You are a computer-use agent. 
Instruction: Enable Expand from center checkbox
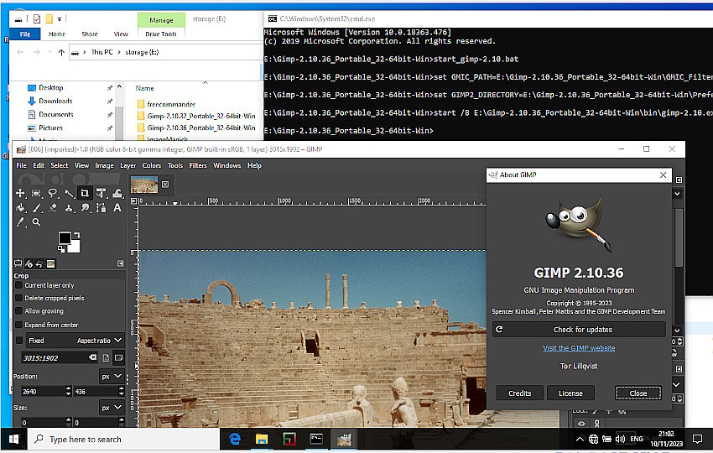tap(19, 325)
